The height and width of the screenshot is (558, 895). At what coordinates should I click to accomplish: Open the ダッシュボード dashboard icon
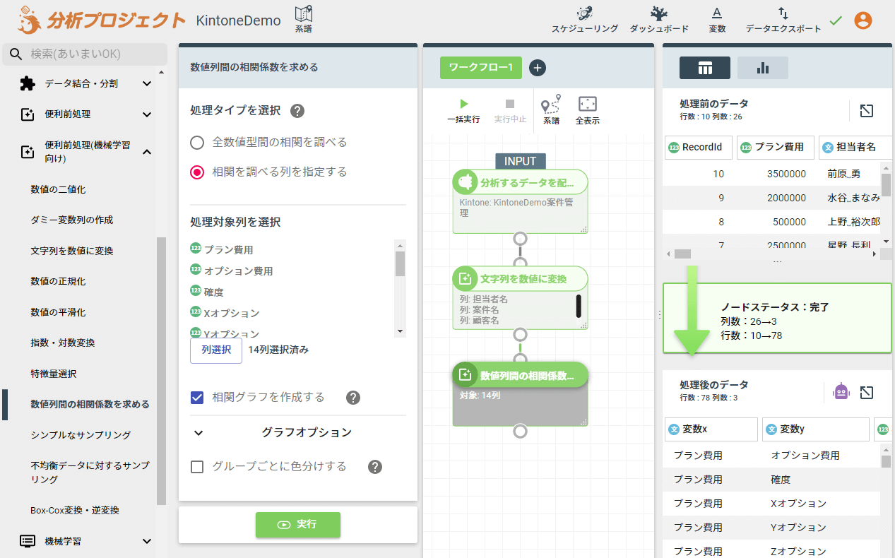658,13
